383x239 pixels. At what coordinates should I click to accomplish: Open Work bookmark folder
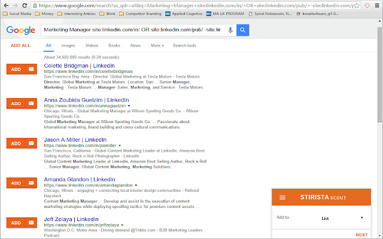107,14
